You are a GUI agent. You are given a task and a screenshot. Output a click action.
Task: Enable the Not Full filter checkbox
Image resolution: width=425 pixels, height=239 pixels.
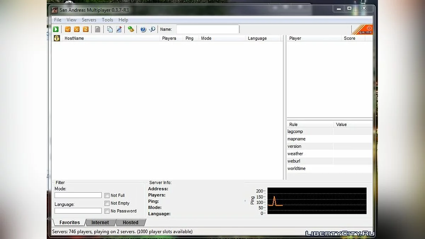point(107,195)
